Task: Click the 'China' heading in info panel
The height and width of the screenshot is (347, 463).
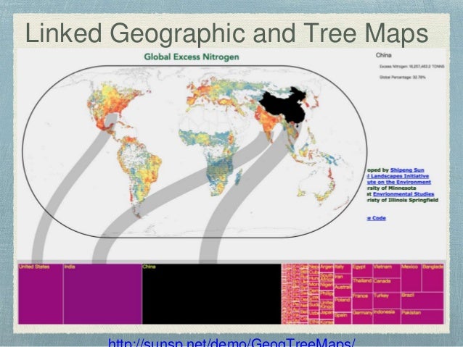Action: (x=384, y=55)
